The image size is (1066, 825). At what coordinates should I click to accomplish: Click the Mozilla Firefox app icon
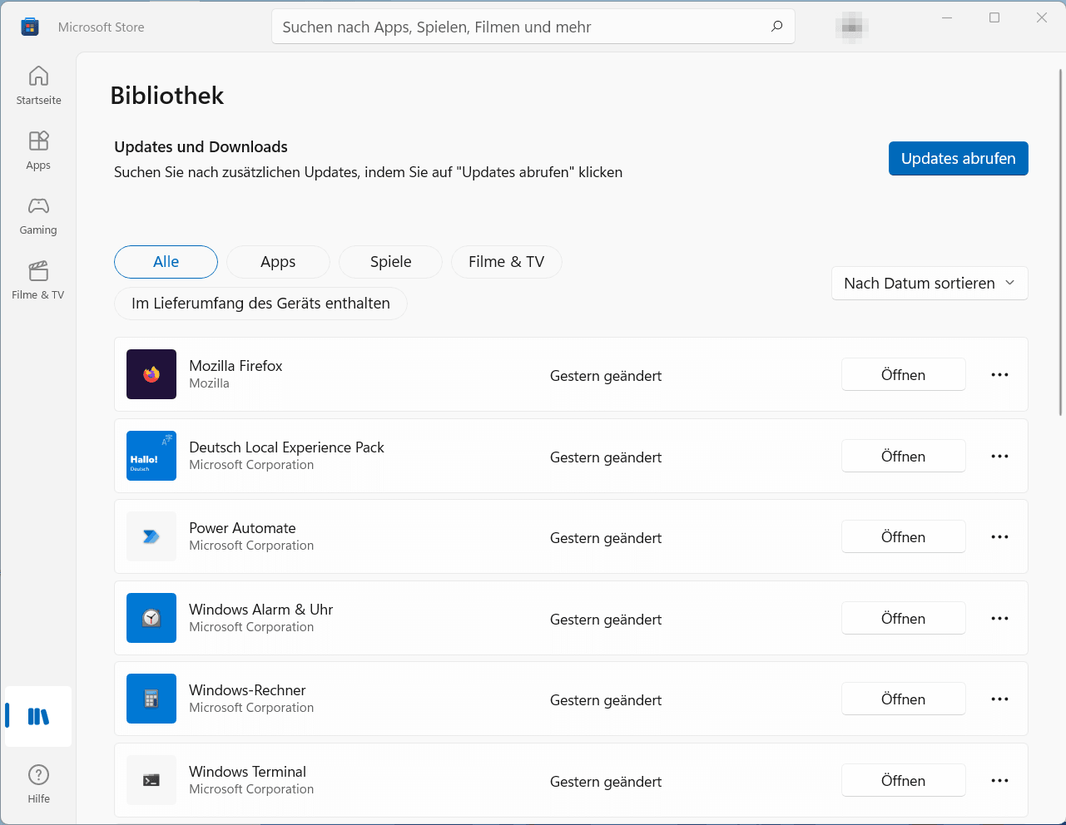click(x=151, y=374)
